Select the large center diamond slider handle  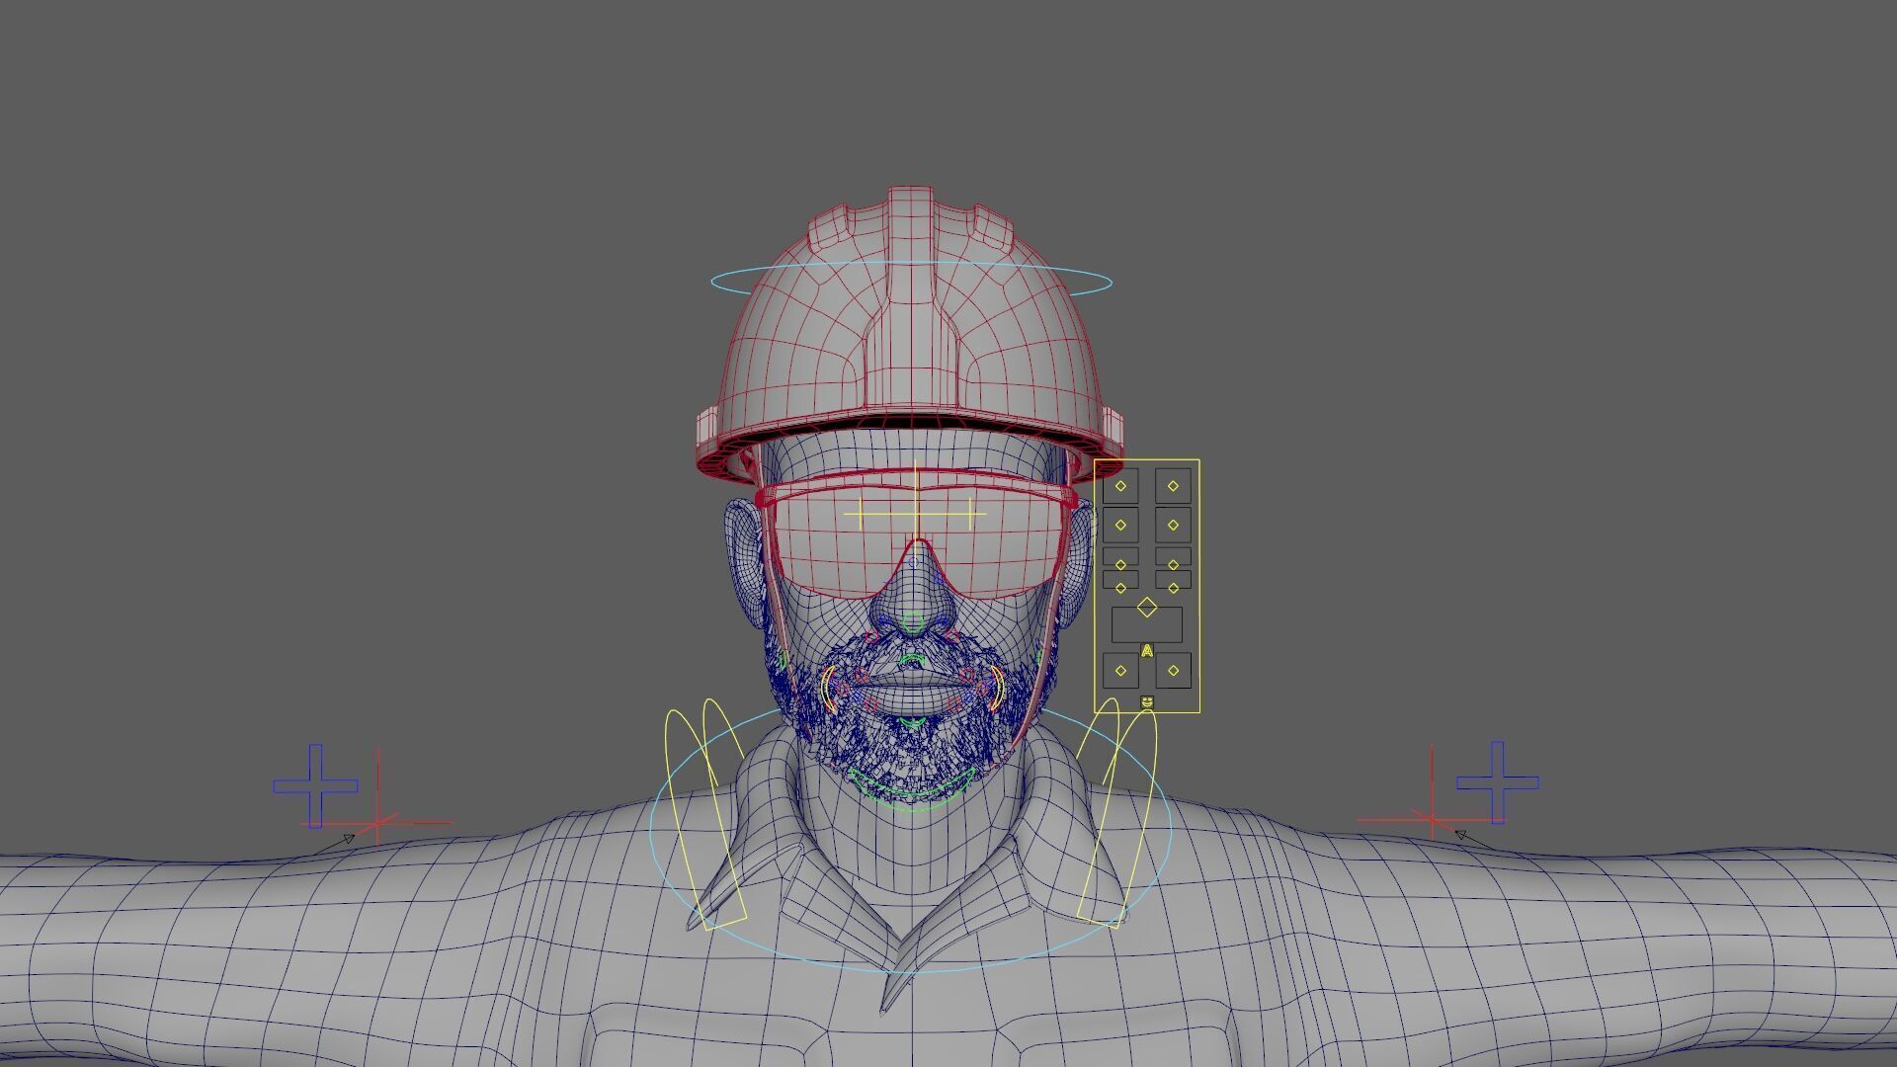(x=1146, y=607)
